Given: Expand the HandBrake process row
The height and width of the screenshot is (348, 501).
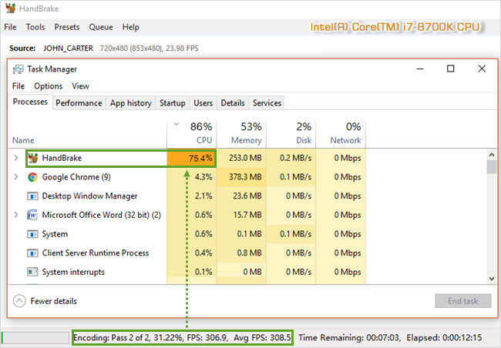Looking at the screenshot, I should click(16, 158).
